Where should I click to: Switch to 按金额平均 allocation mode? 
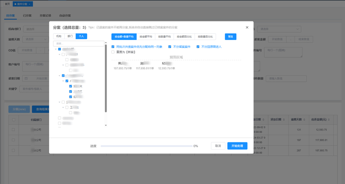click(x=146, y=37)
